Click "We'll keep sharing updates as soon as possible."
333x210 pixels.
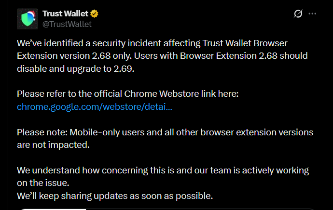click(x=115, y=196)
